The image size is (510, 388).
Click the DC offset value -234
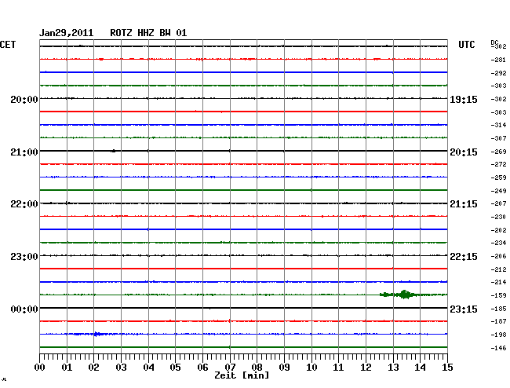pyautogui.click(x=498, y=243)
